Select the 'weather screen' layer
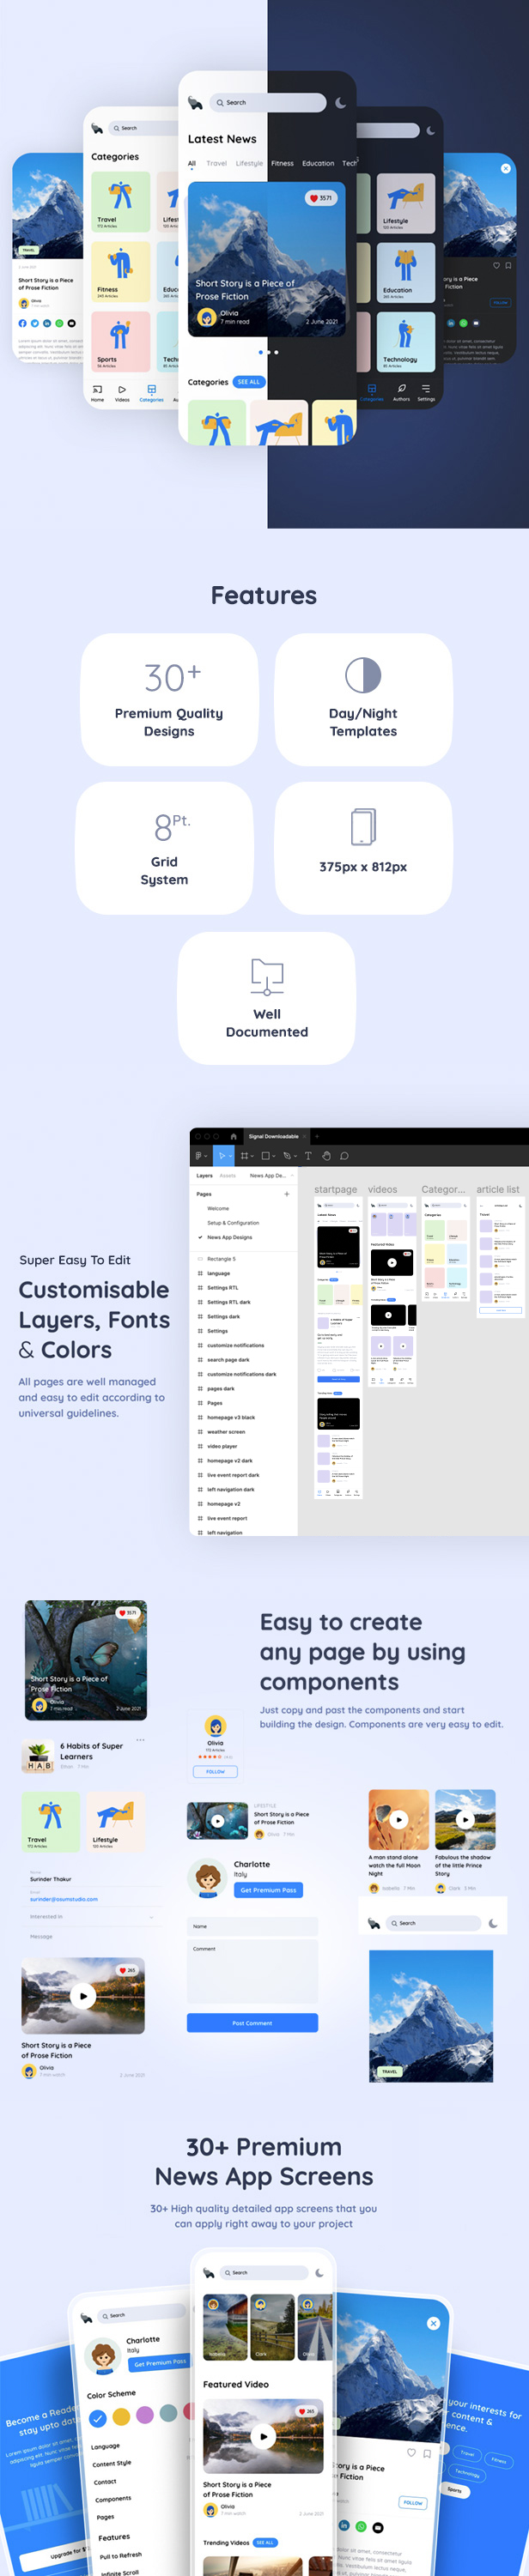This screenshot has width=529, height=2576. pyautogui.click(x=225, y=1431)
